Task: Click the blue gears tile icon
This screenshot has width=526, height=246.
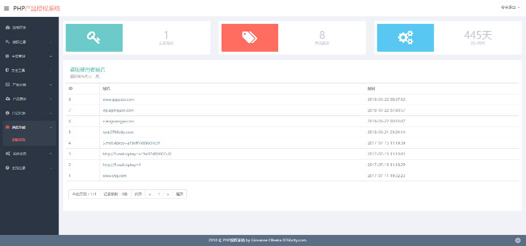Action: [405, 38]
